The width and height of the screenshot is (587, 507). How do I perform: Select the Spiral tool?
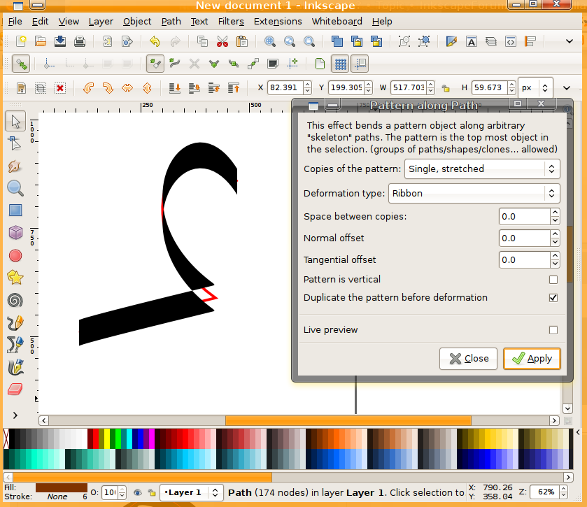click(15, 300)
